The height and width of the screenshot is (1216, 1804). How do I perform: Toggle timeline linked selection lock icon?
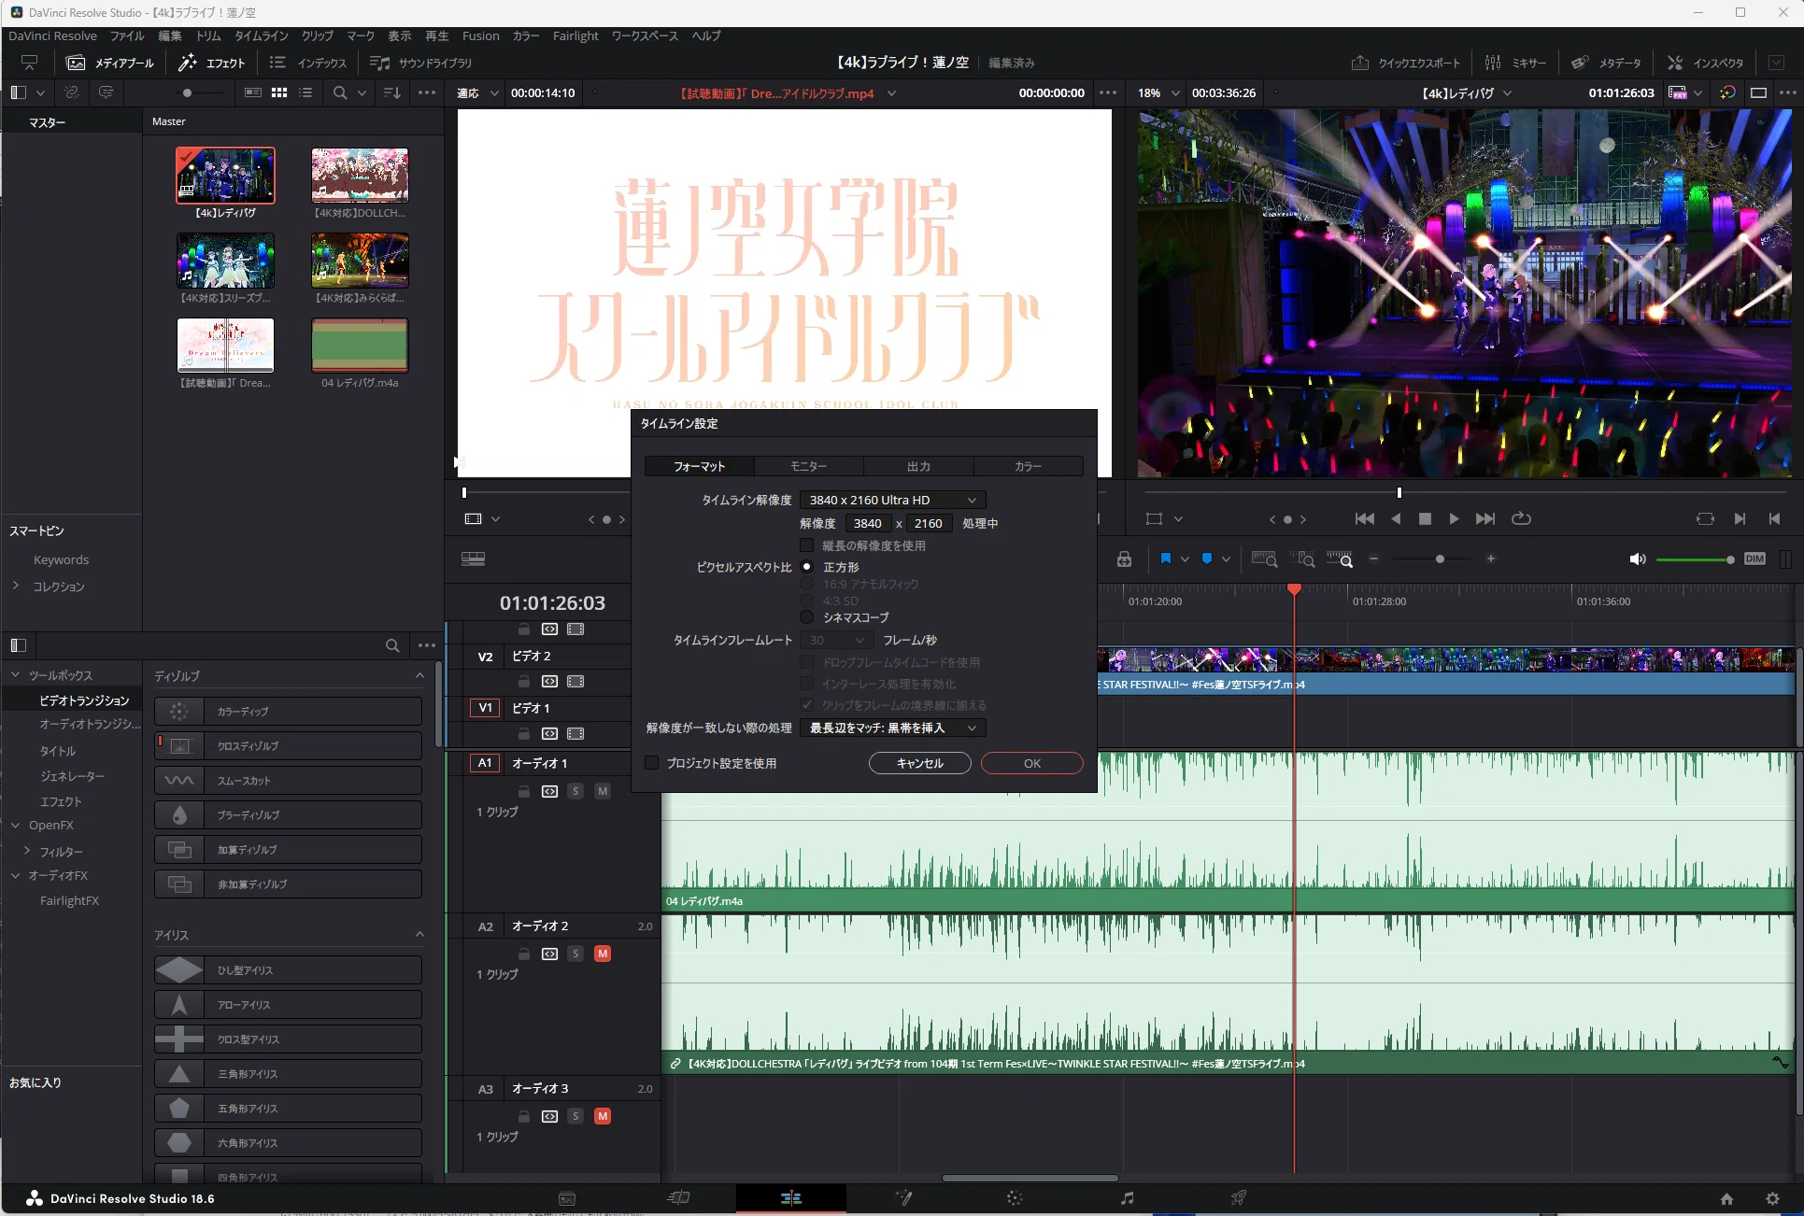click(x=1124, y=559)
